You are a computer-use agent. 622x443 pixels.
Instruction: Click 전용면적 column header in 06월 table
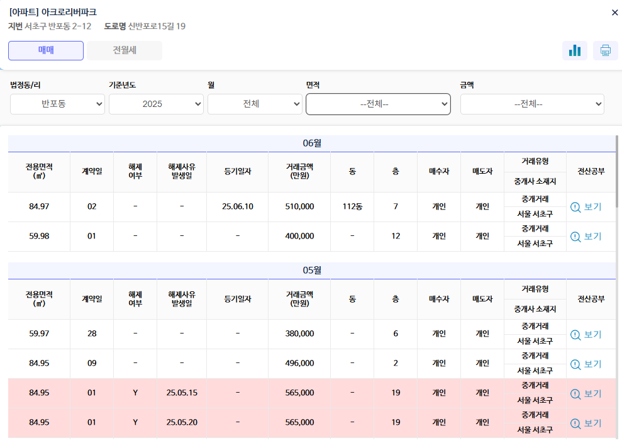click(x=39, y=172)
